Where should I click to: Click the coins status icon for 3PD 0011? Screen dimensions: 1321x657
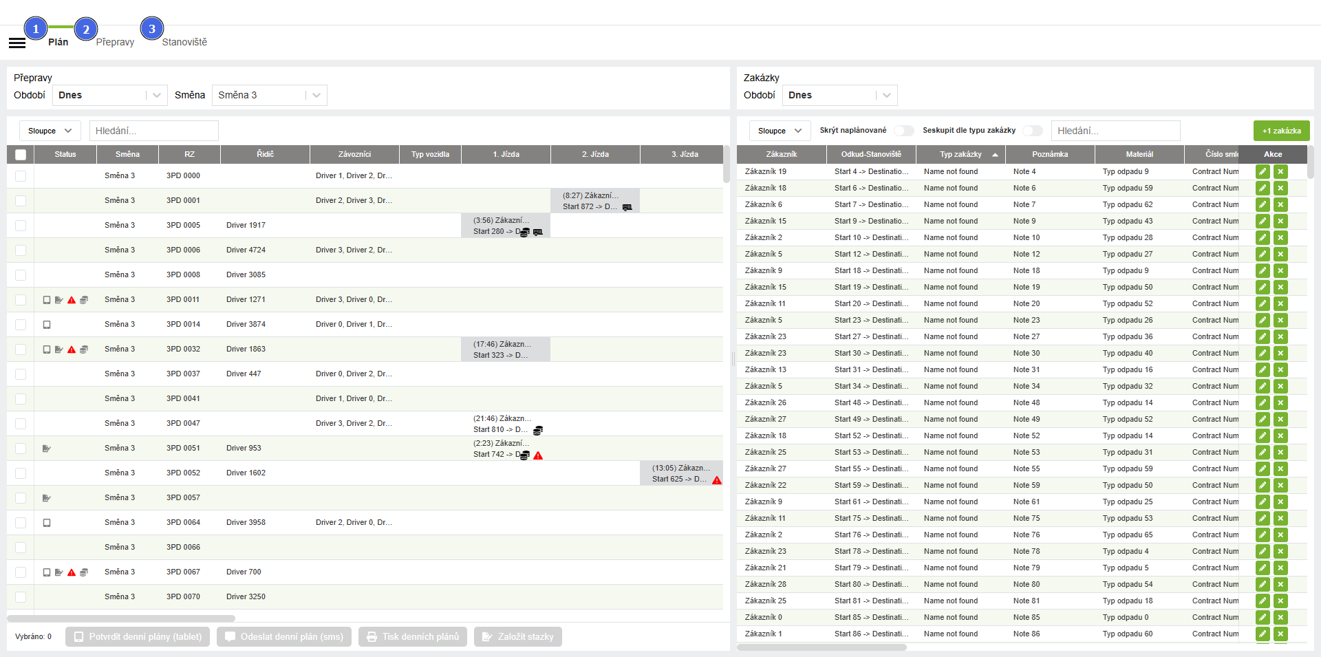(x=84, y=300)
